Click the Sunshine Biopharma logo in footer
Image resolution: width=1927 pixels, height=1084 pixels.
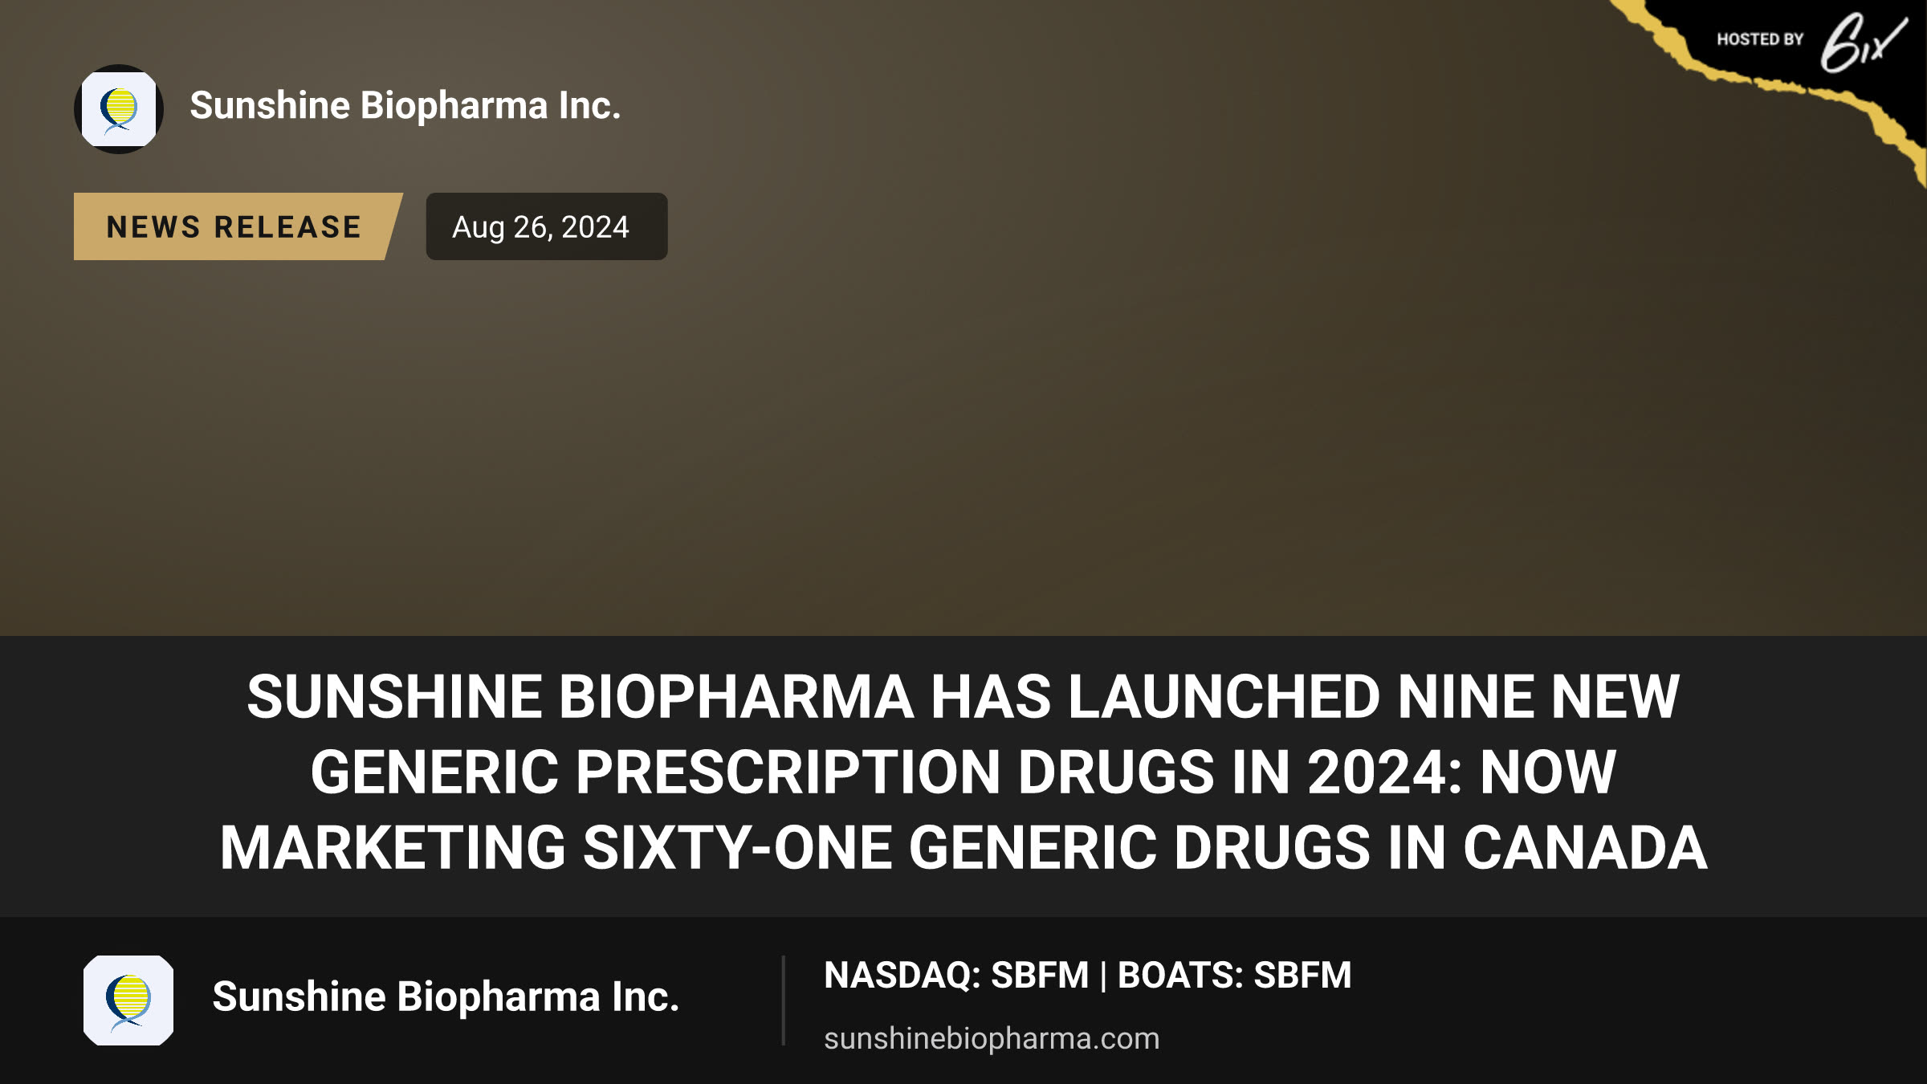coord(128,1000)
